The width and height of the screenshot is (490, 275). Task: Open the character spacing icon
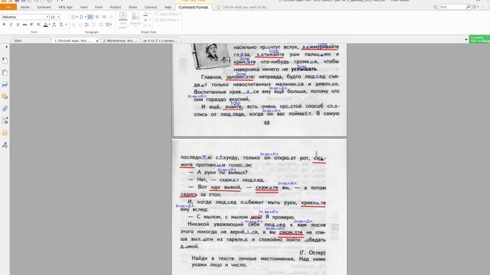coord(54,24)
